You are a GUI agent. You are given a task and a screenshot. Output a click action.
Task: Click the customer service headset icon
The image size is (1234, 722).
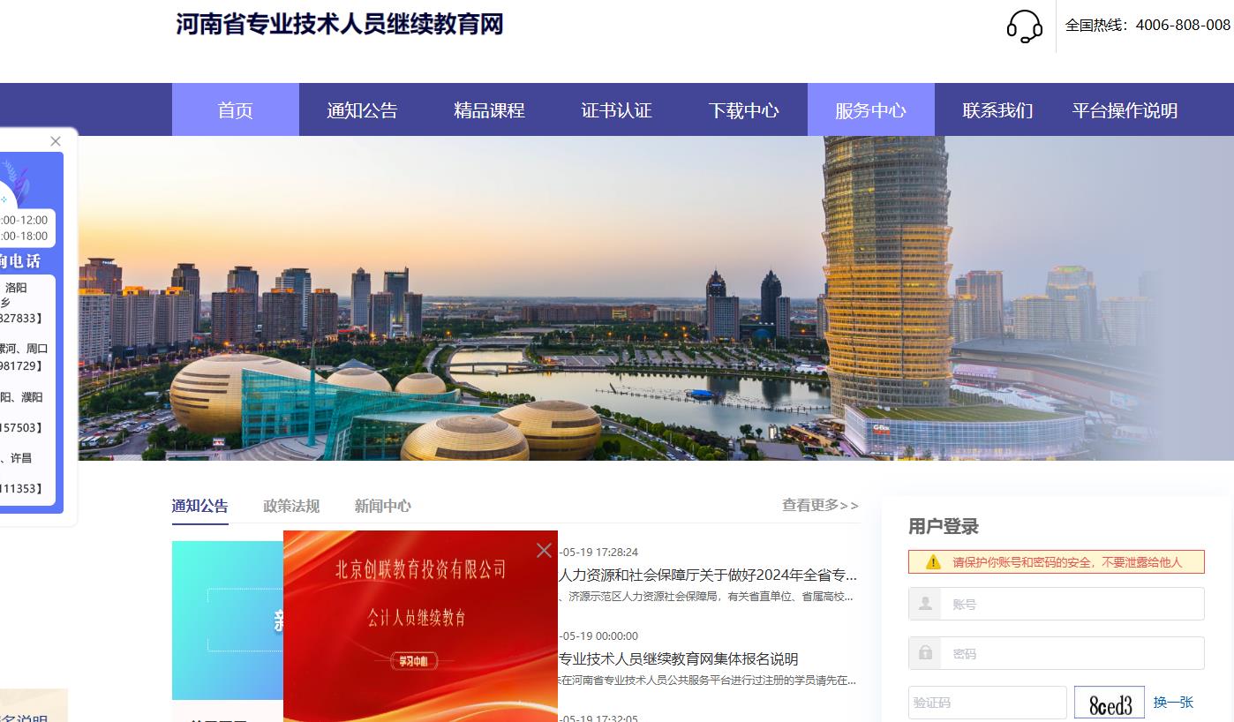1024,26
